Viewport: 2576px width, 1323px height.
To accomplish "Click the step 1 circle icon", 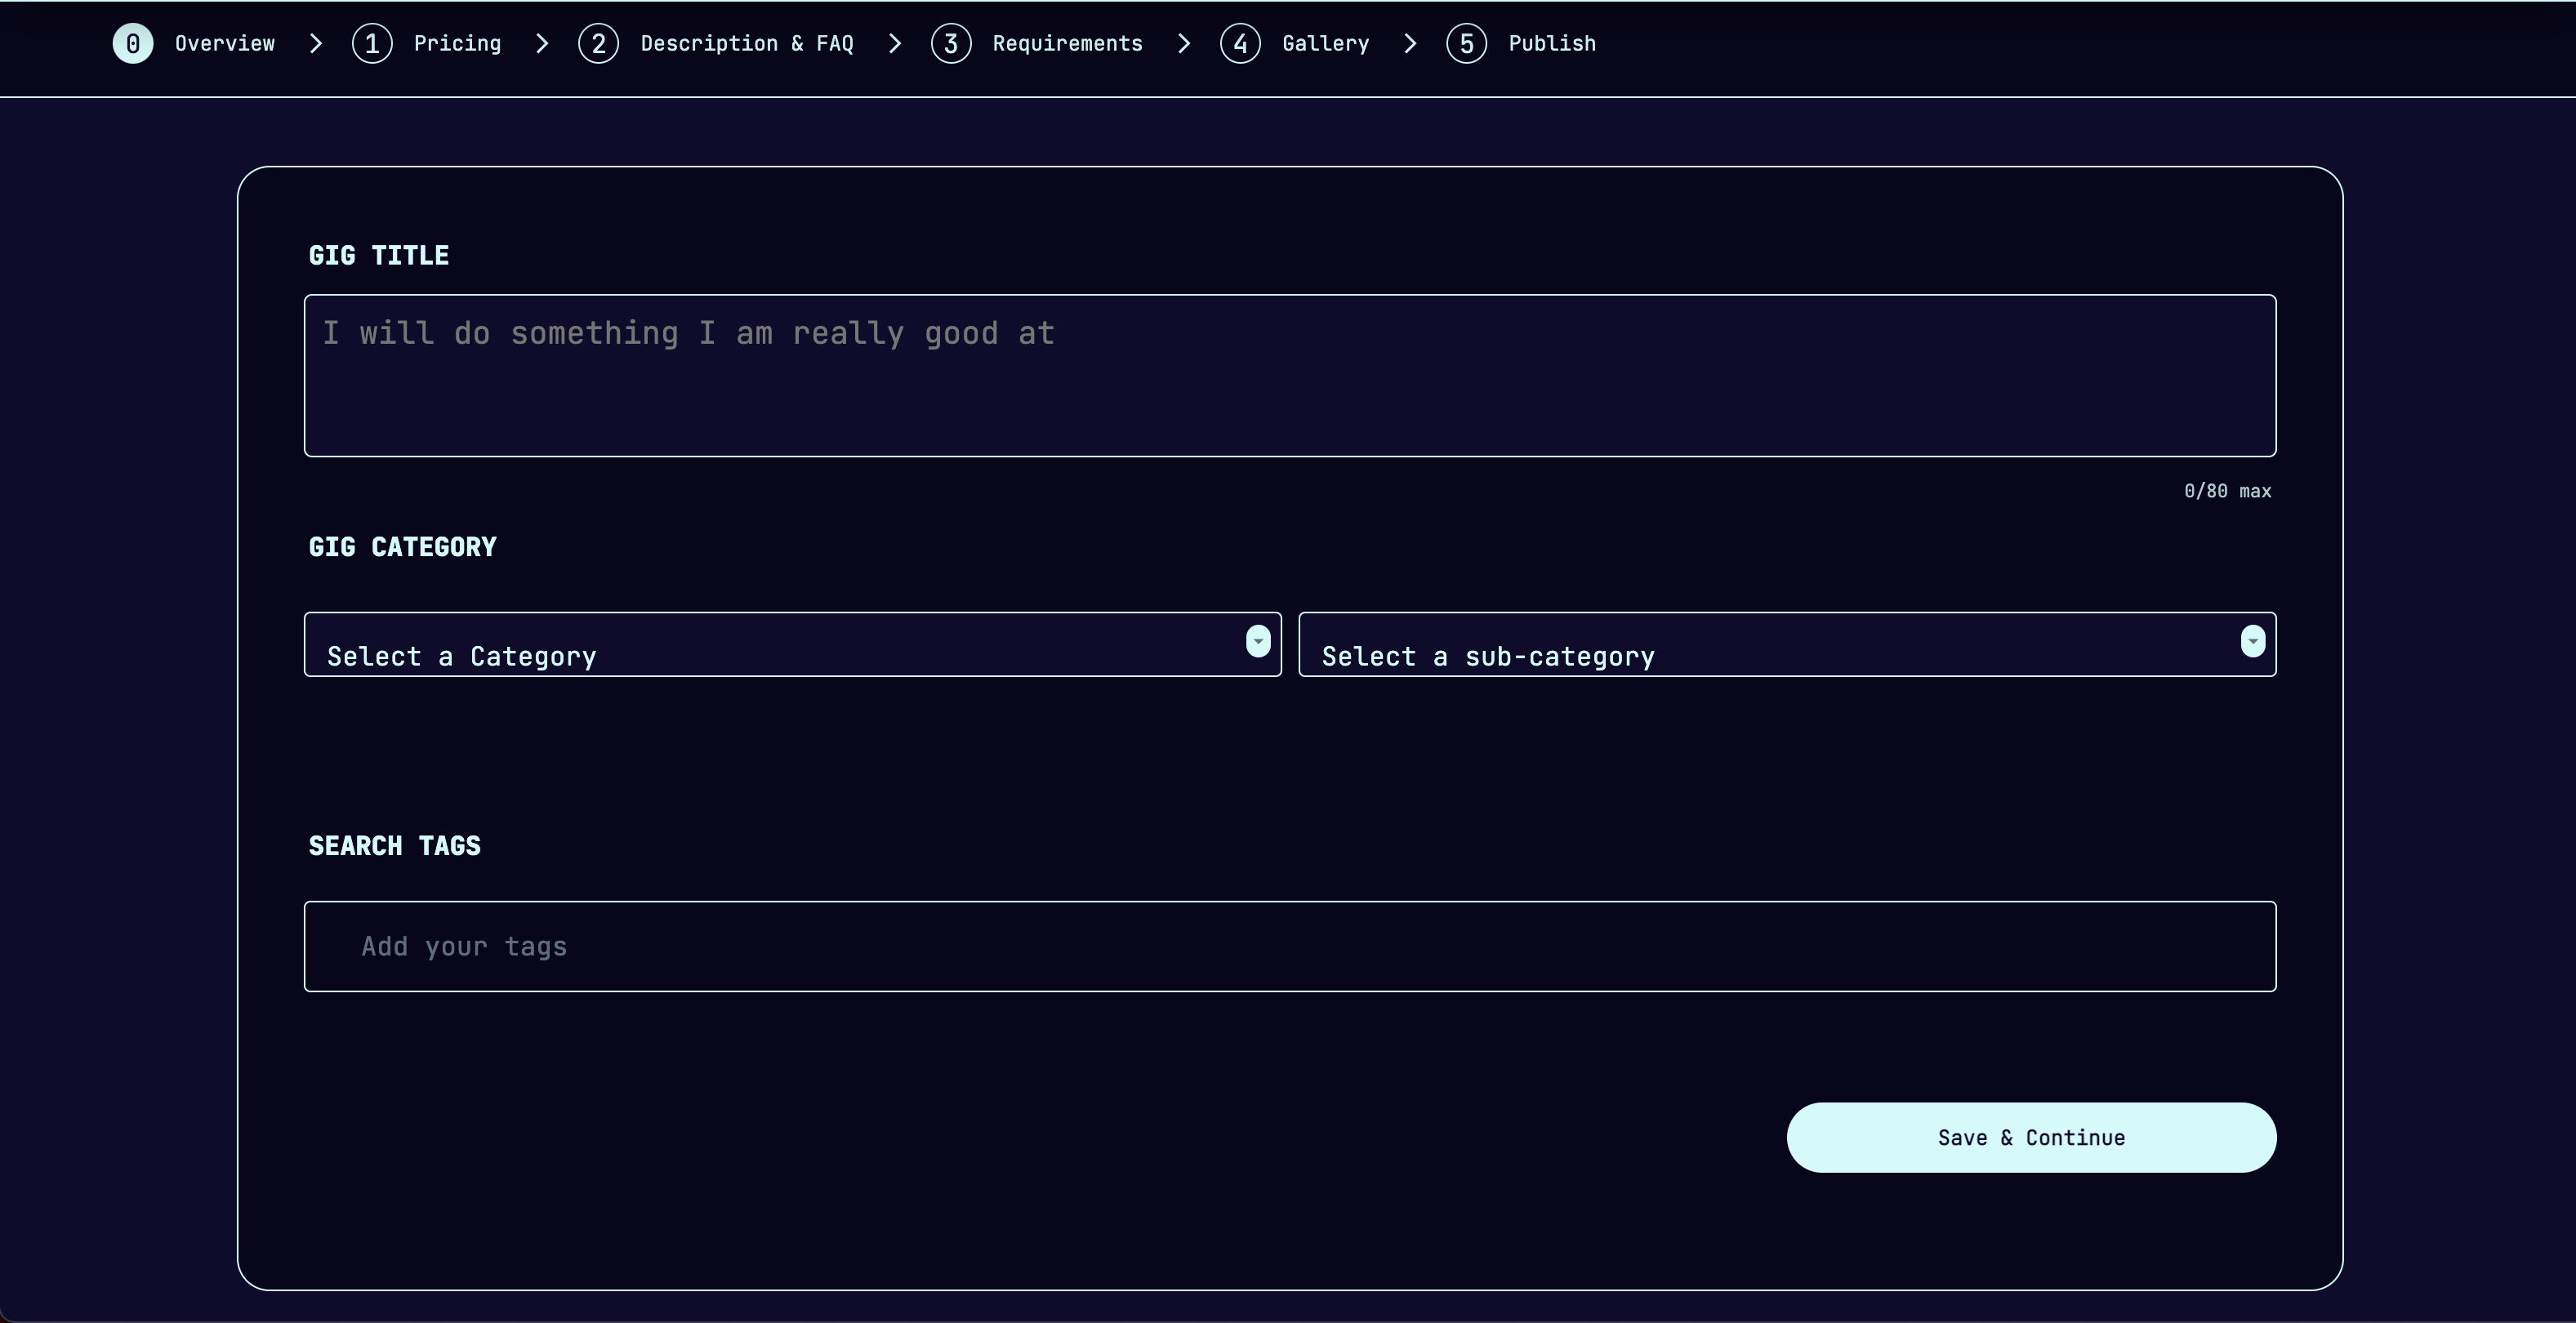I will pyautogui.click(x=372, y=44).
